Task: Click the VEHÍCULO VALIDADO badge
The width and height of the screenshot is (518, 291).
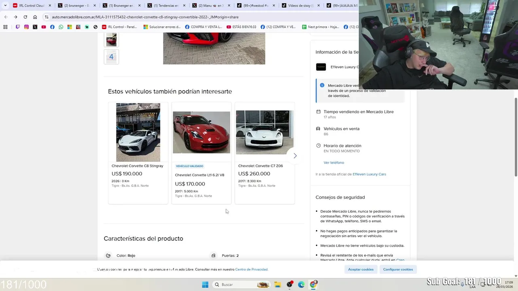Action: pyautogui.click(x=189, y=166)
